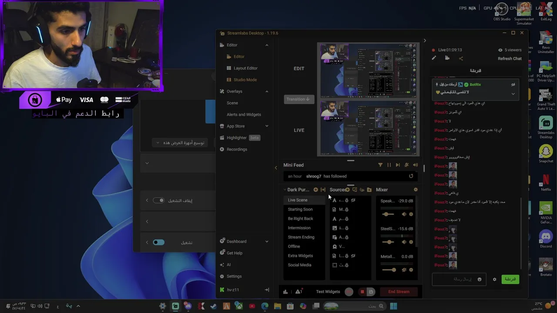This screenshot has height=313, width=557.
Task: Open notifications warning icon
Action: tap(299, 292)
